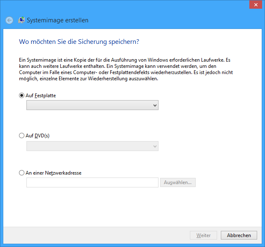Image resolution: width=265 pixels, height=247 pixels.
Task: Click paragraph starting 'Ein Systemimage ist eine Kopie'
Action: click(126, 69)
